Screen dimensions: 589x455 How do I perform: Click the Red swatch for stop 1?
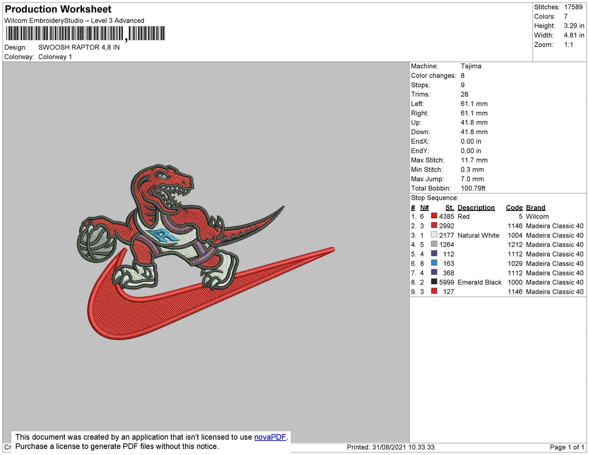[434, 216]
